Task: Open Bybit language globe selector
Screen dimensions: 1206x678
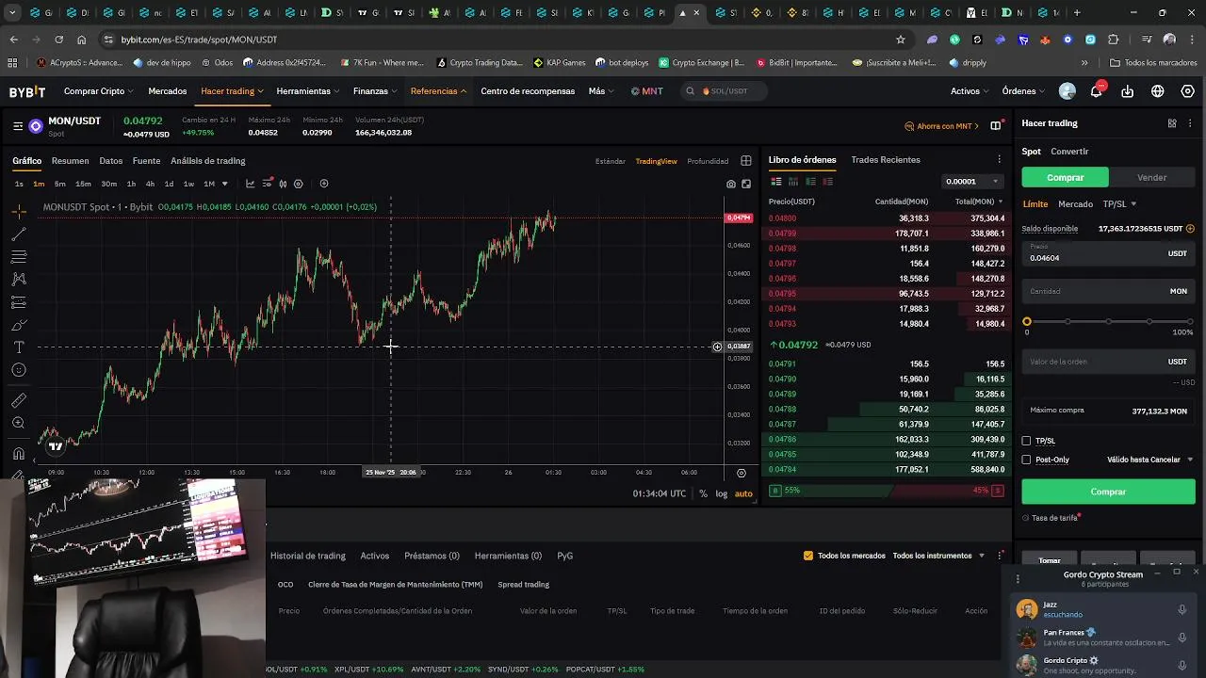Action: 1158,91
